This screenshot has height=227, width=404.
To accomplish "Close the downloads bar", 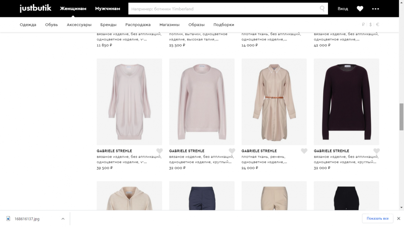I will pyautogui.click(x=399, y=219).
